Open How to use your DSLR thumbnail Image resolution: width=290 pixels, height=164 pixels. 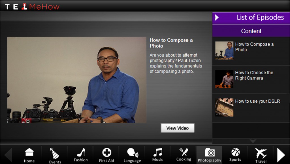pos(224,107)
